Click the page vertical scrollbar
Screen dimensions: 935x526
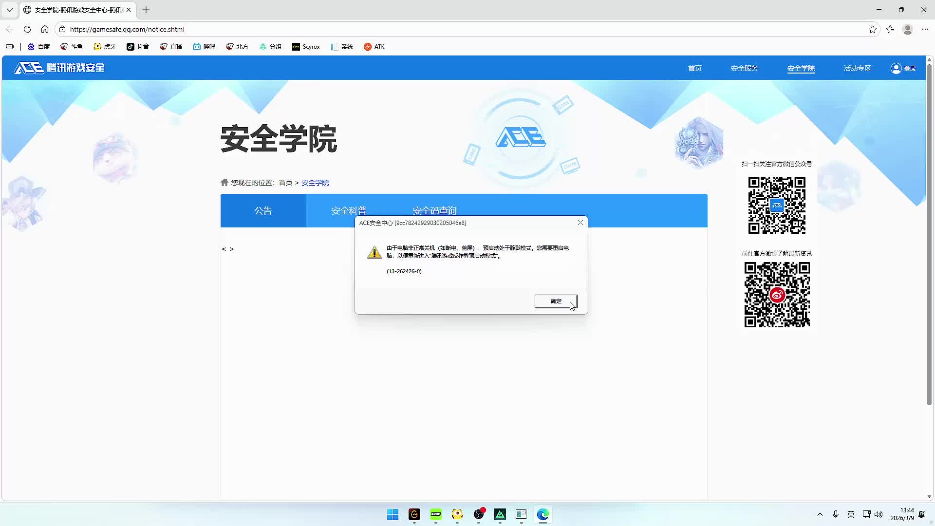[x=929, y=234]
